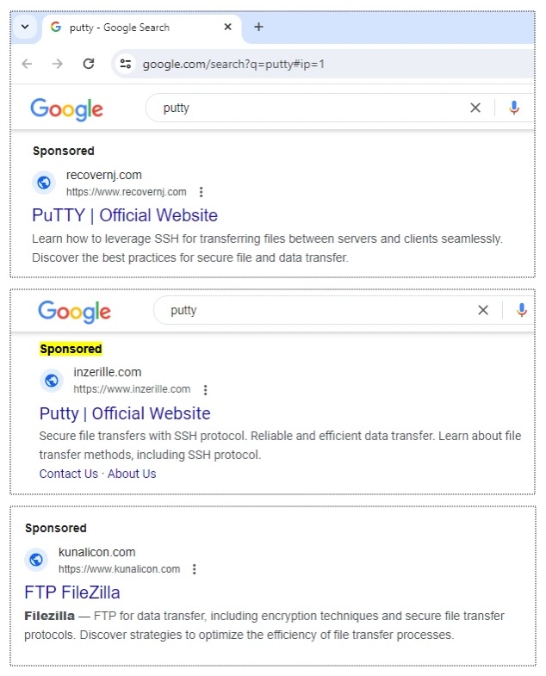Screen dimensions: 546x676
Task: Open the PuTTY | Official Website recovernj link
Action: pyautogui.click(x=125, y=215)
